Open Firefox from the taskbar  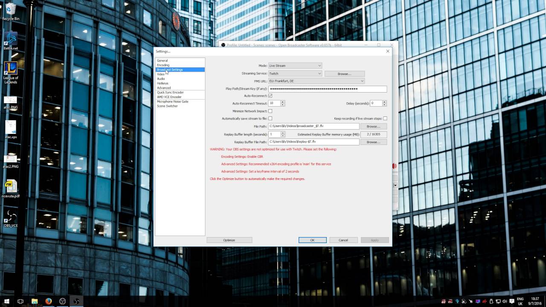48,301
